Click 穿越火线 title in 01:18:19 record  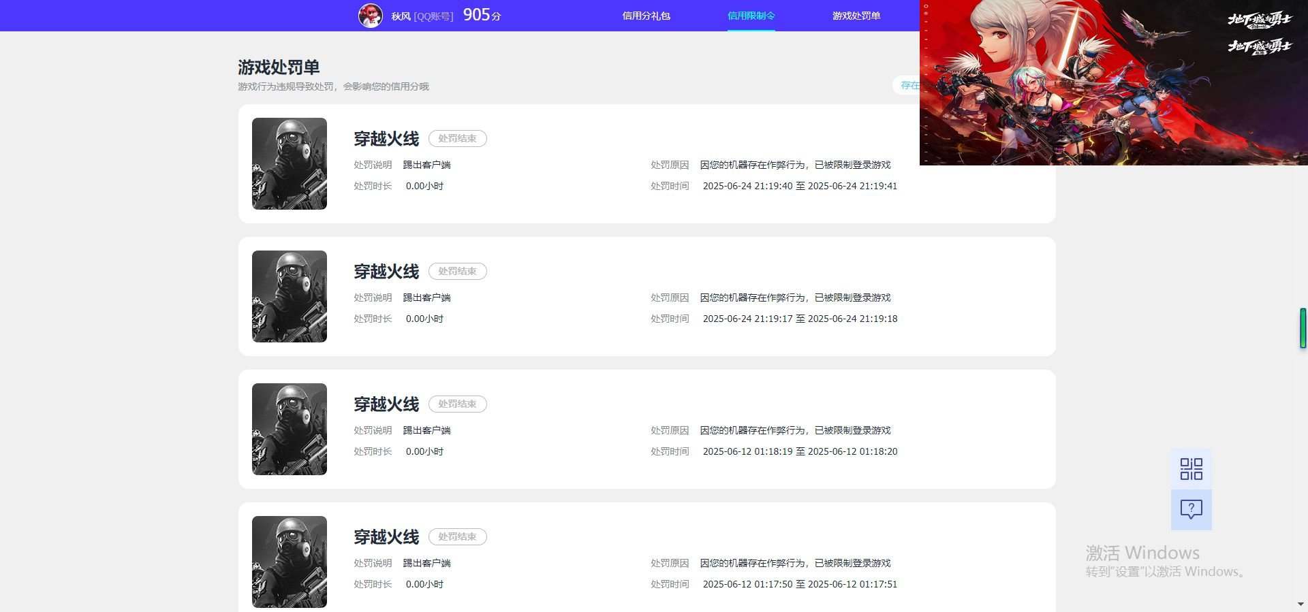(386, 404)
